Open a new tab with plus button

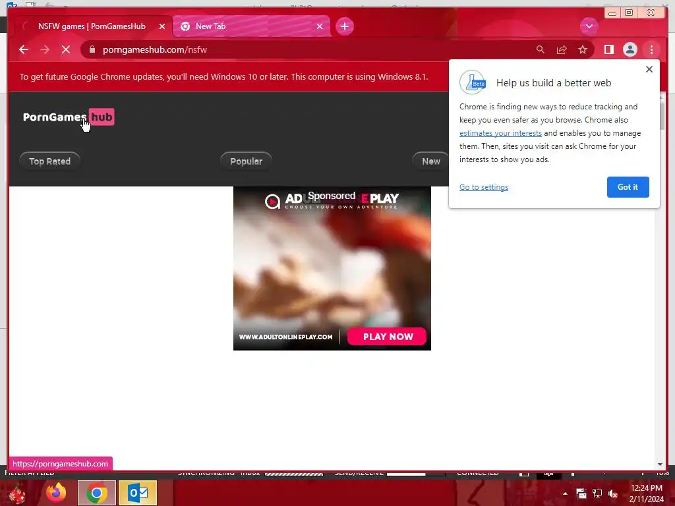pos(344,26)
